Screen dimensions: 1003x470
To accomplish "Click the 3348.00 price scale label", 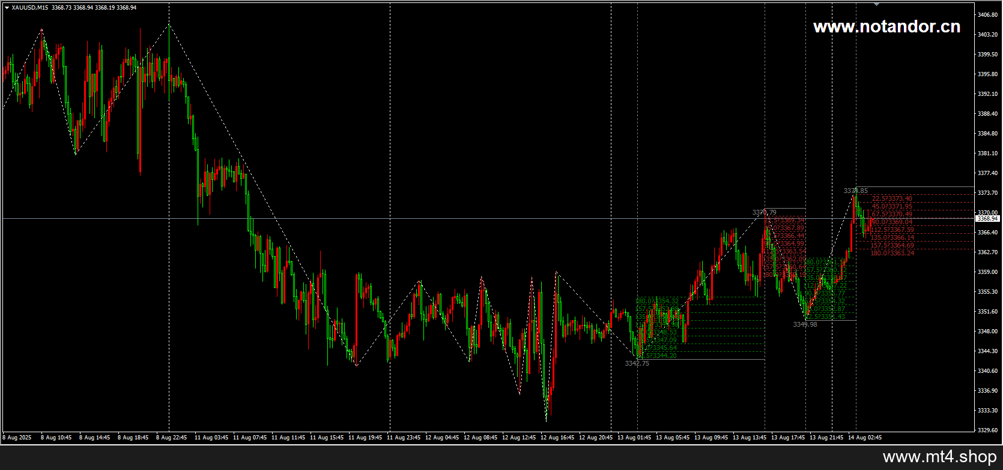I will pos(987,332).
